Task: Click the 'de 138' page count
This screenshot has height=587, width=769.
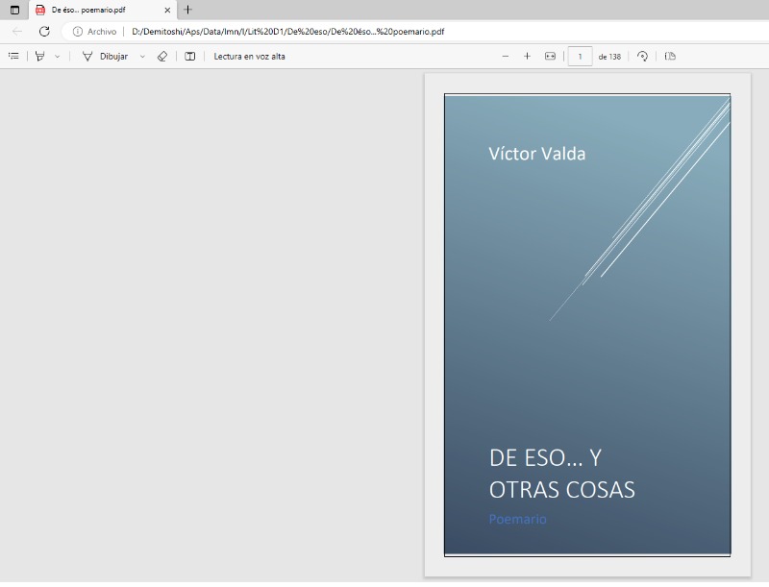Action: [x=609, y=57]
